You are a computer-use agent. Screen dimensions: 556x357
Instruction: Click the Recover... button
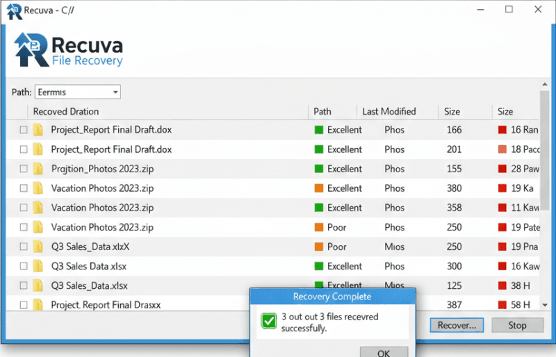(456, 325)
